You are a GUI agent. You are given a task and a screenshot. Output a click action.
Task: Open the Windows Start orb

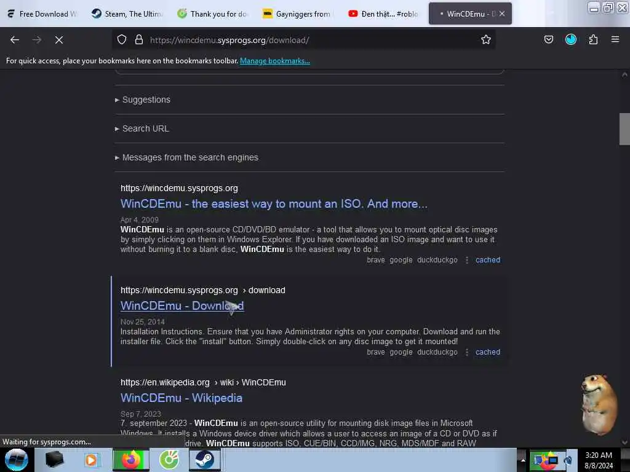(17, 460)
